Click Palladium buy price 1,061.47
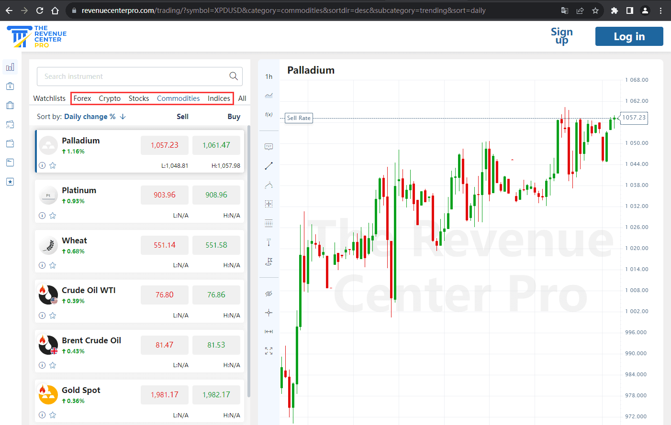The image size is (671, 425). pyautogui.click(x=216, y=145)
